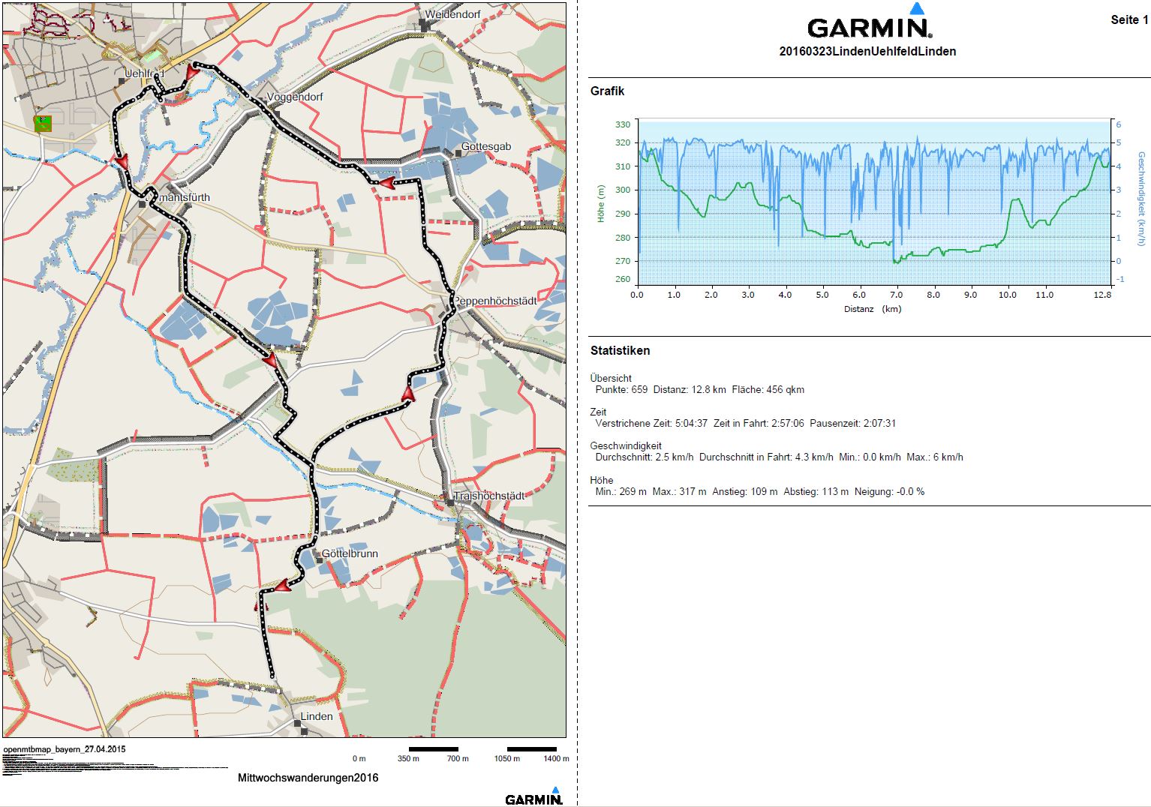Click the Voggendorf town label
This screenshot has height=807, width=1151.
point(296,97)
